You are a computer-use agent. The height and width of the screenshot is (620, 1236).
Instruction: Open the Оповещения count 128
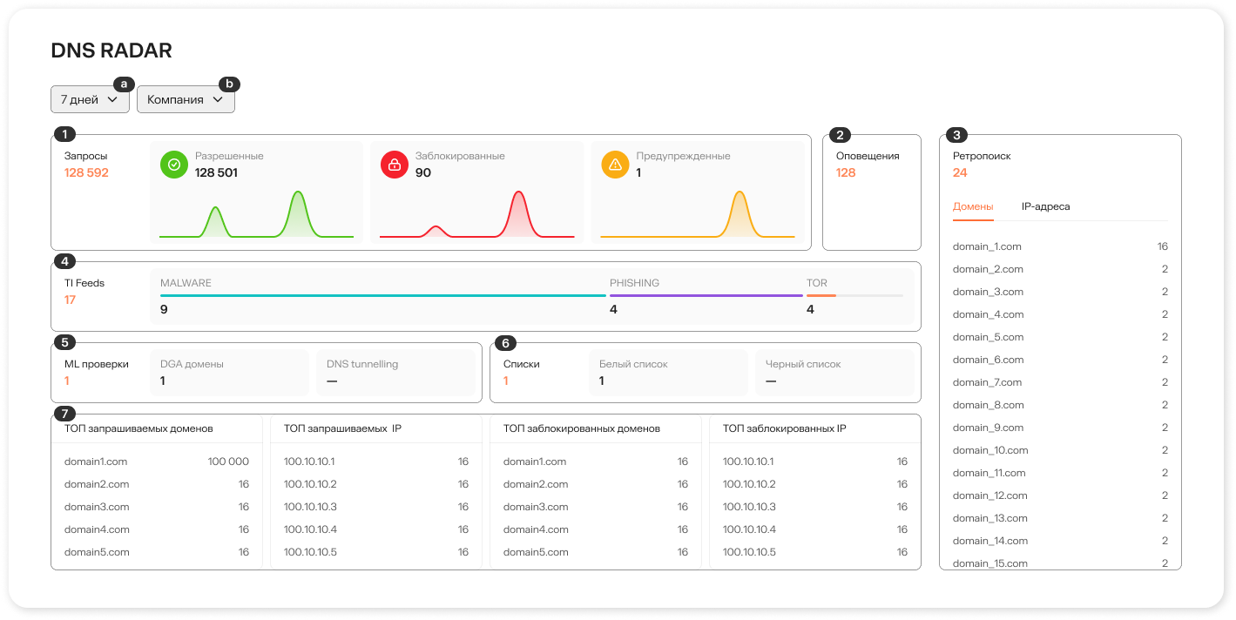[x=846, y=173]
